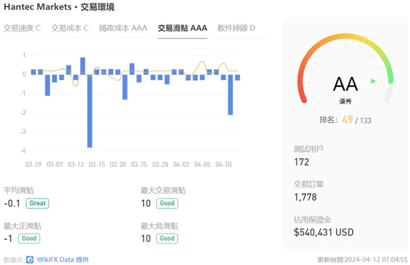Click the 02-29 date axis label
The height and width of the screenshot is (265, 410).
[x=34, y=165]
